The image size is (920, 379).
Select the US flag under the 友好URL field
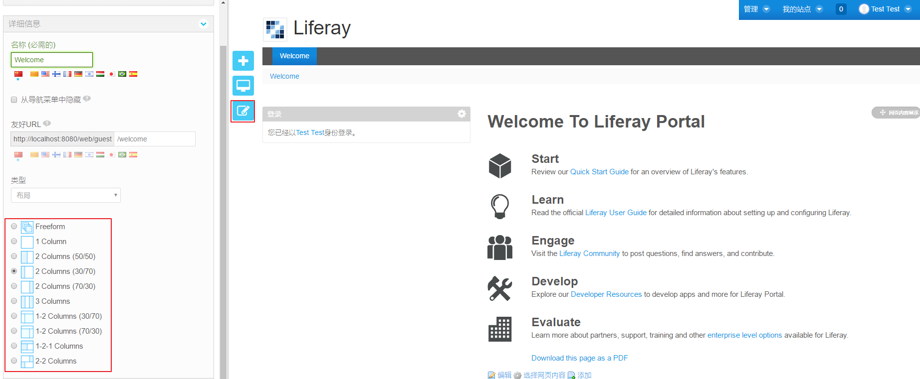(x=45, y=155)
